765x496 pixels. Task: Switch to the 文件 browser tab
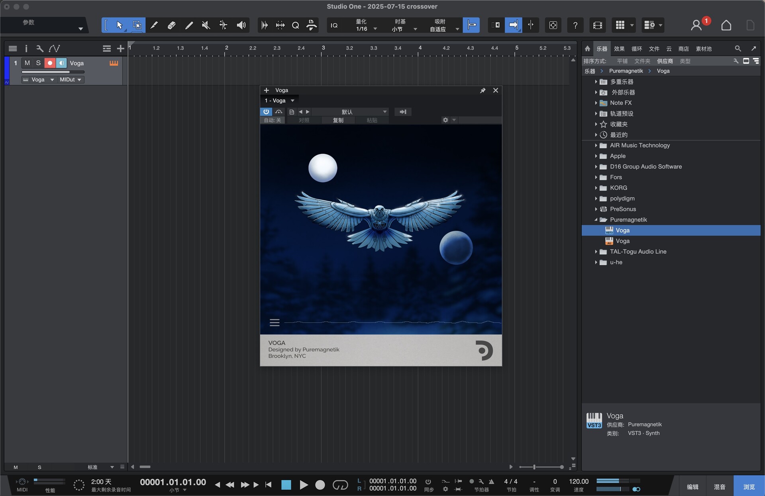tap(654, 49)
